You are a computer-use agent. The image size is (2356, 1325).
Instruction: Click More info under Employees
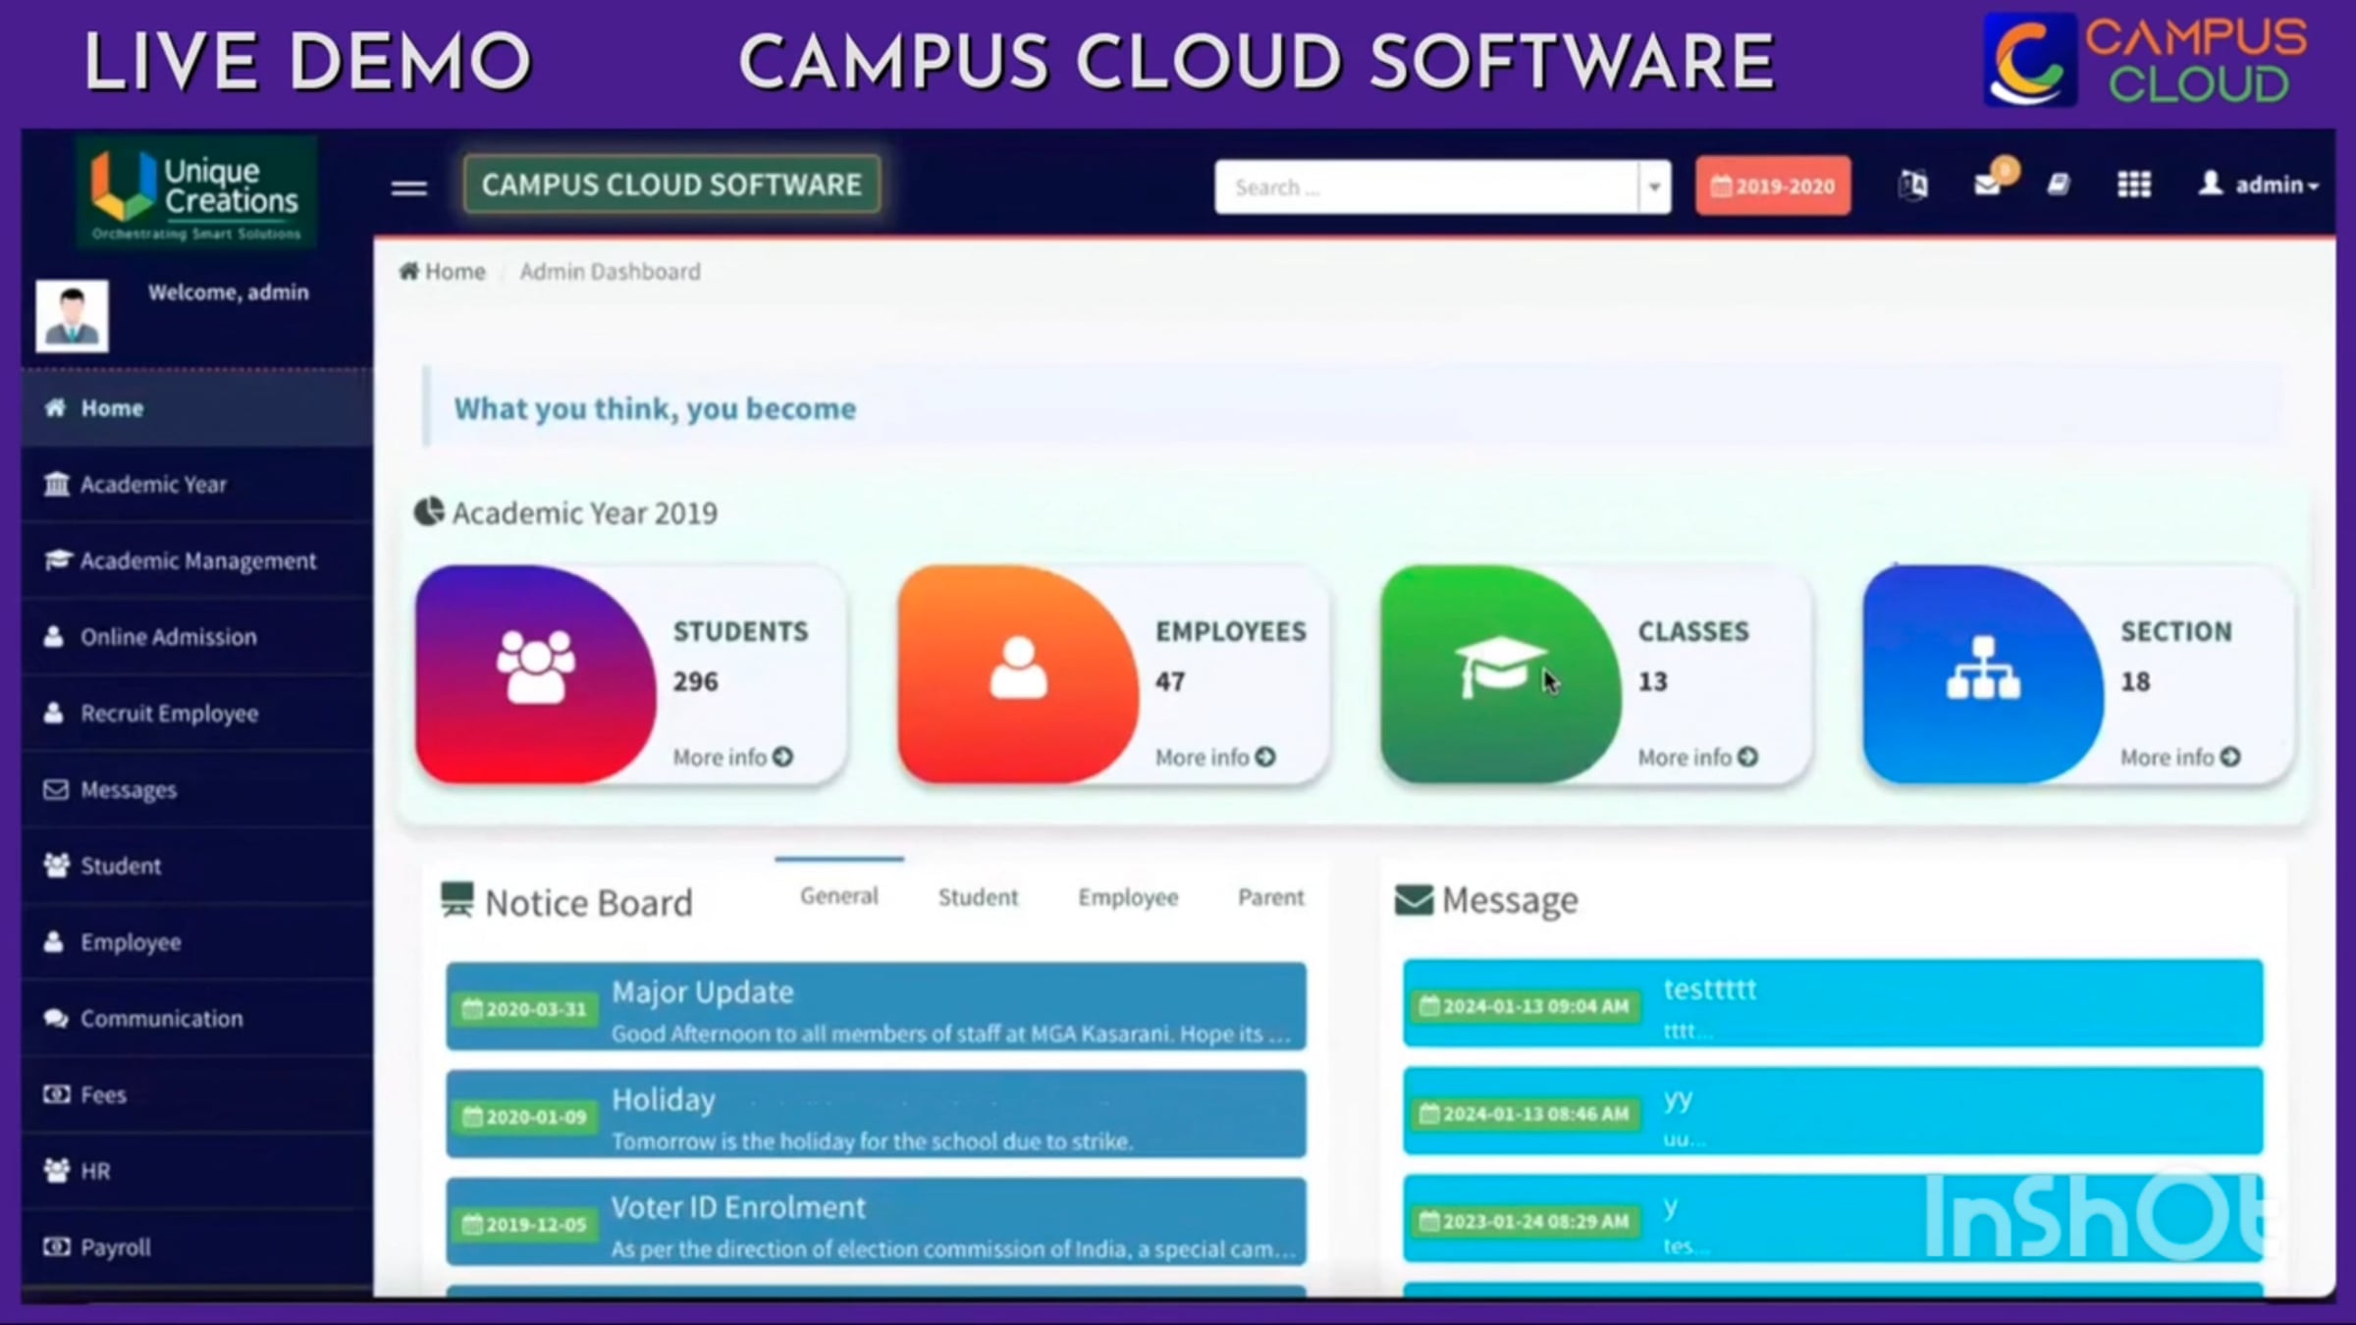[x=1214, y=757]
